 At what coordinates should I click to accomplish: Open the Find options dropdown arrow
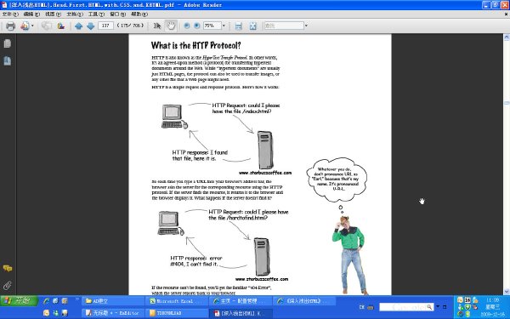point(306,26)
